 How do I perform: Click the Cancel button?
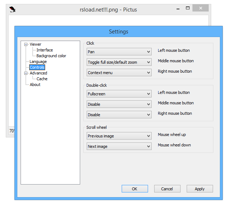(x=167, y=189)
